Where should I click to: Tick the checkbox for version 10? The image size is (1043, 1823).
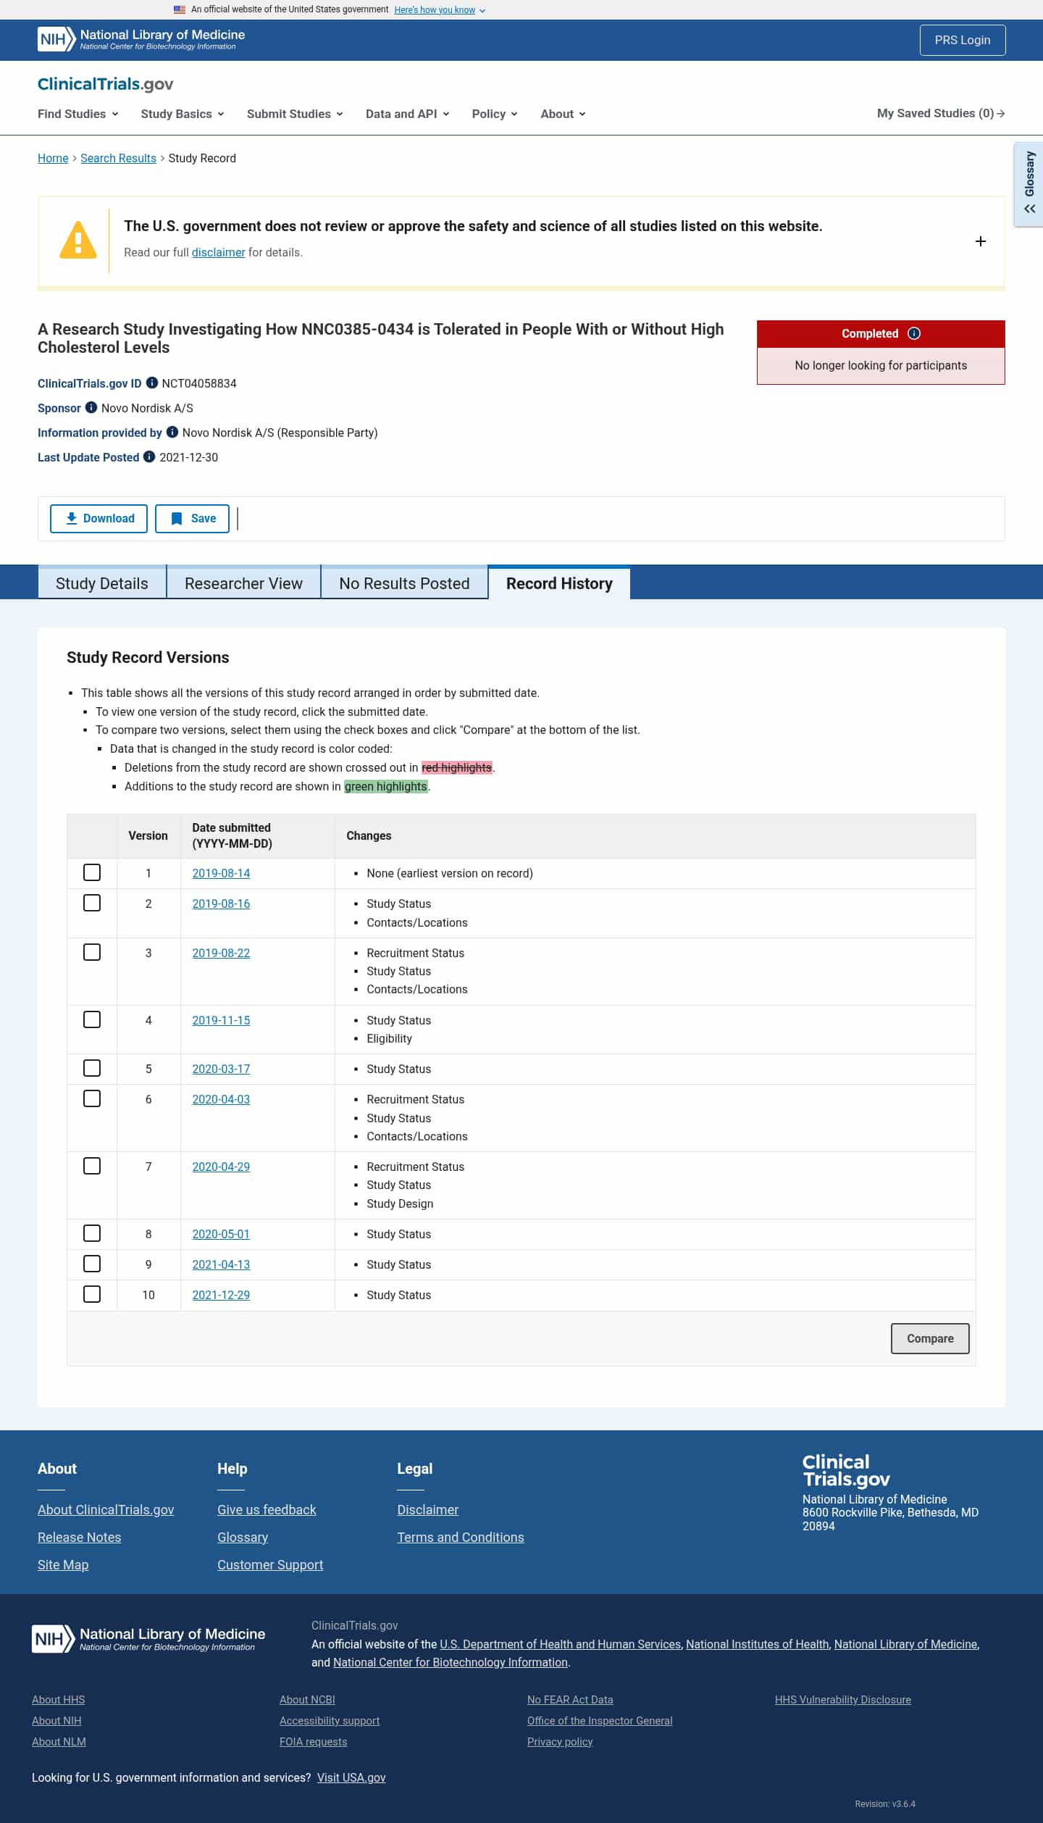92,1294
